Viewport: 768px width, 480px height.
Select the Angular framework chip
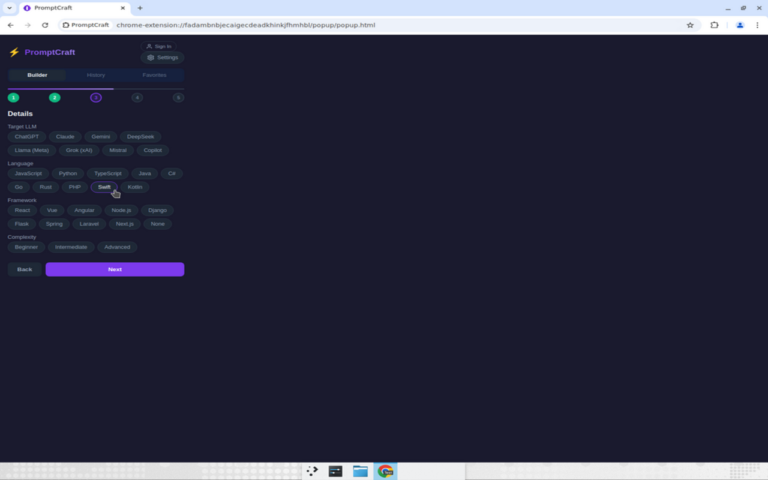(x=85, y=210)
